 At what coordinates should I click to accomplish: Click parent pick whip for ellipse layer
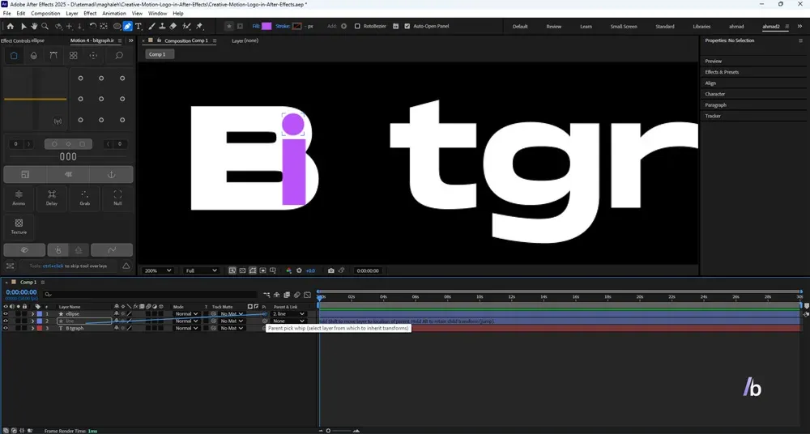[265, 313]
